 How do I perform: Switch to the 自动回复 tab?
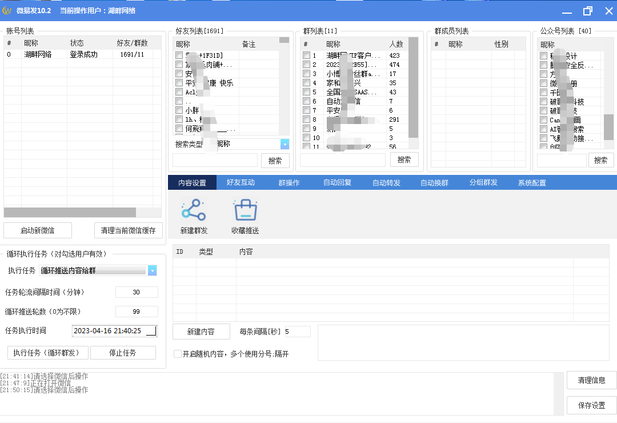tap(337, 182)
